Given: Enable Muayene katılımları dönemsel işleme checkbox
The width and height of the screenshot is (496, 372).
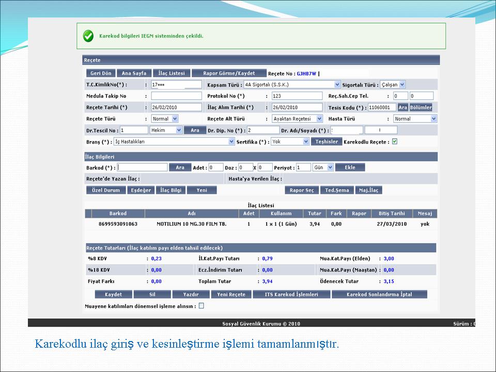Looking at the screenshot, I should pos(202,306).
